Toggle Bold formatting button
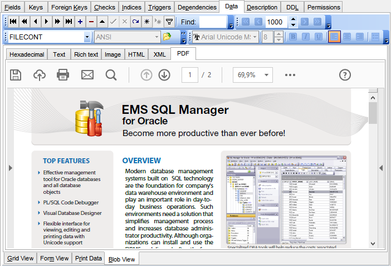 pyautogui.click(x=293, y=37)
